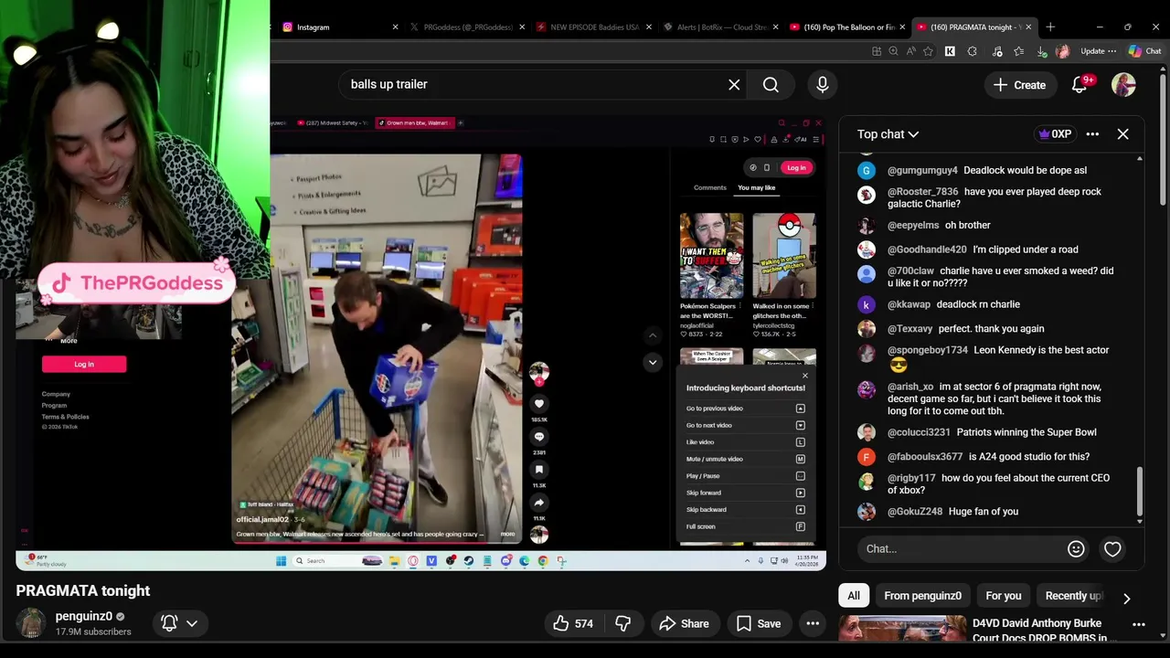Click the Edge Update button
The width and height of the screenshot is (1170, 658).
point(1098,51)
